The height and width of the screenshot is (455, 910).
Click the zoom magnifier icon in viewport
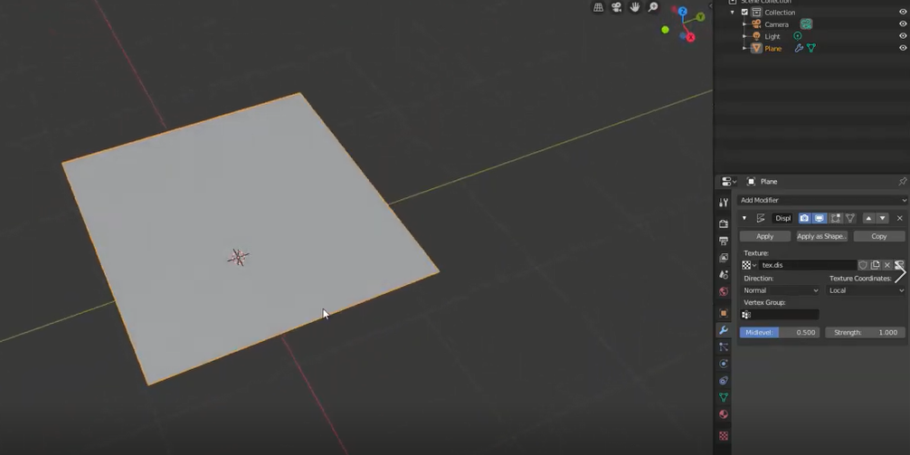[x=653, y=7]
